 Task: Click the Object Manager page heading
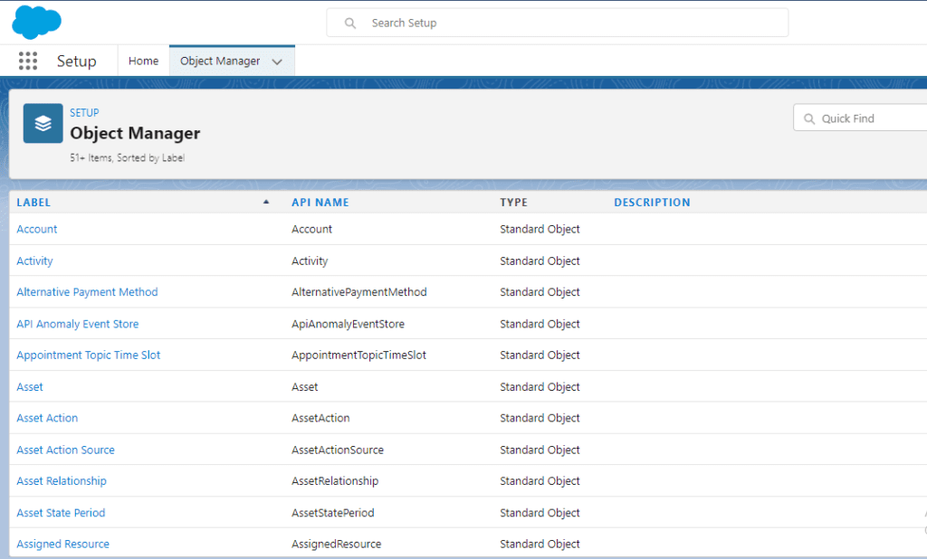(135, 134)
